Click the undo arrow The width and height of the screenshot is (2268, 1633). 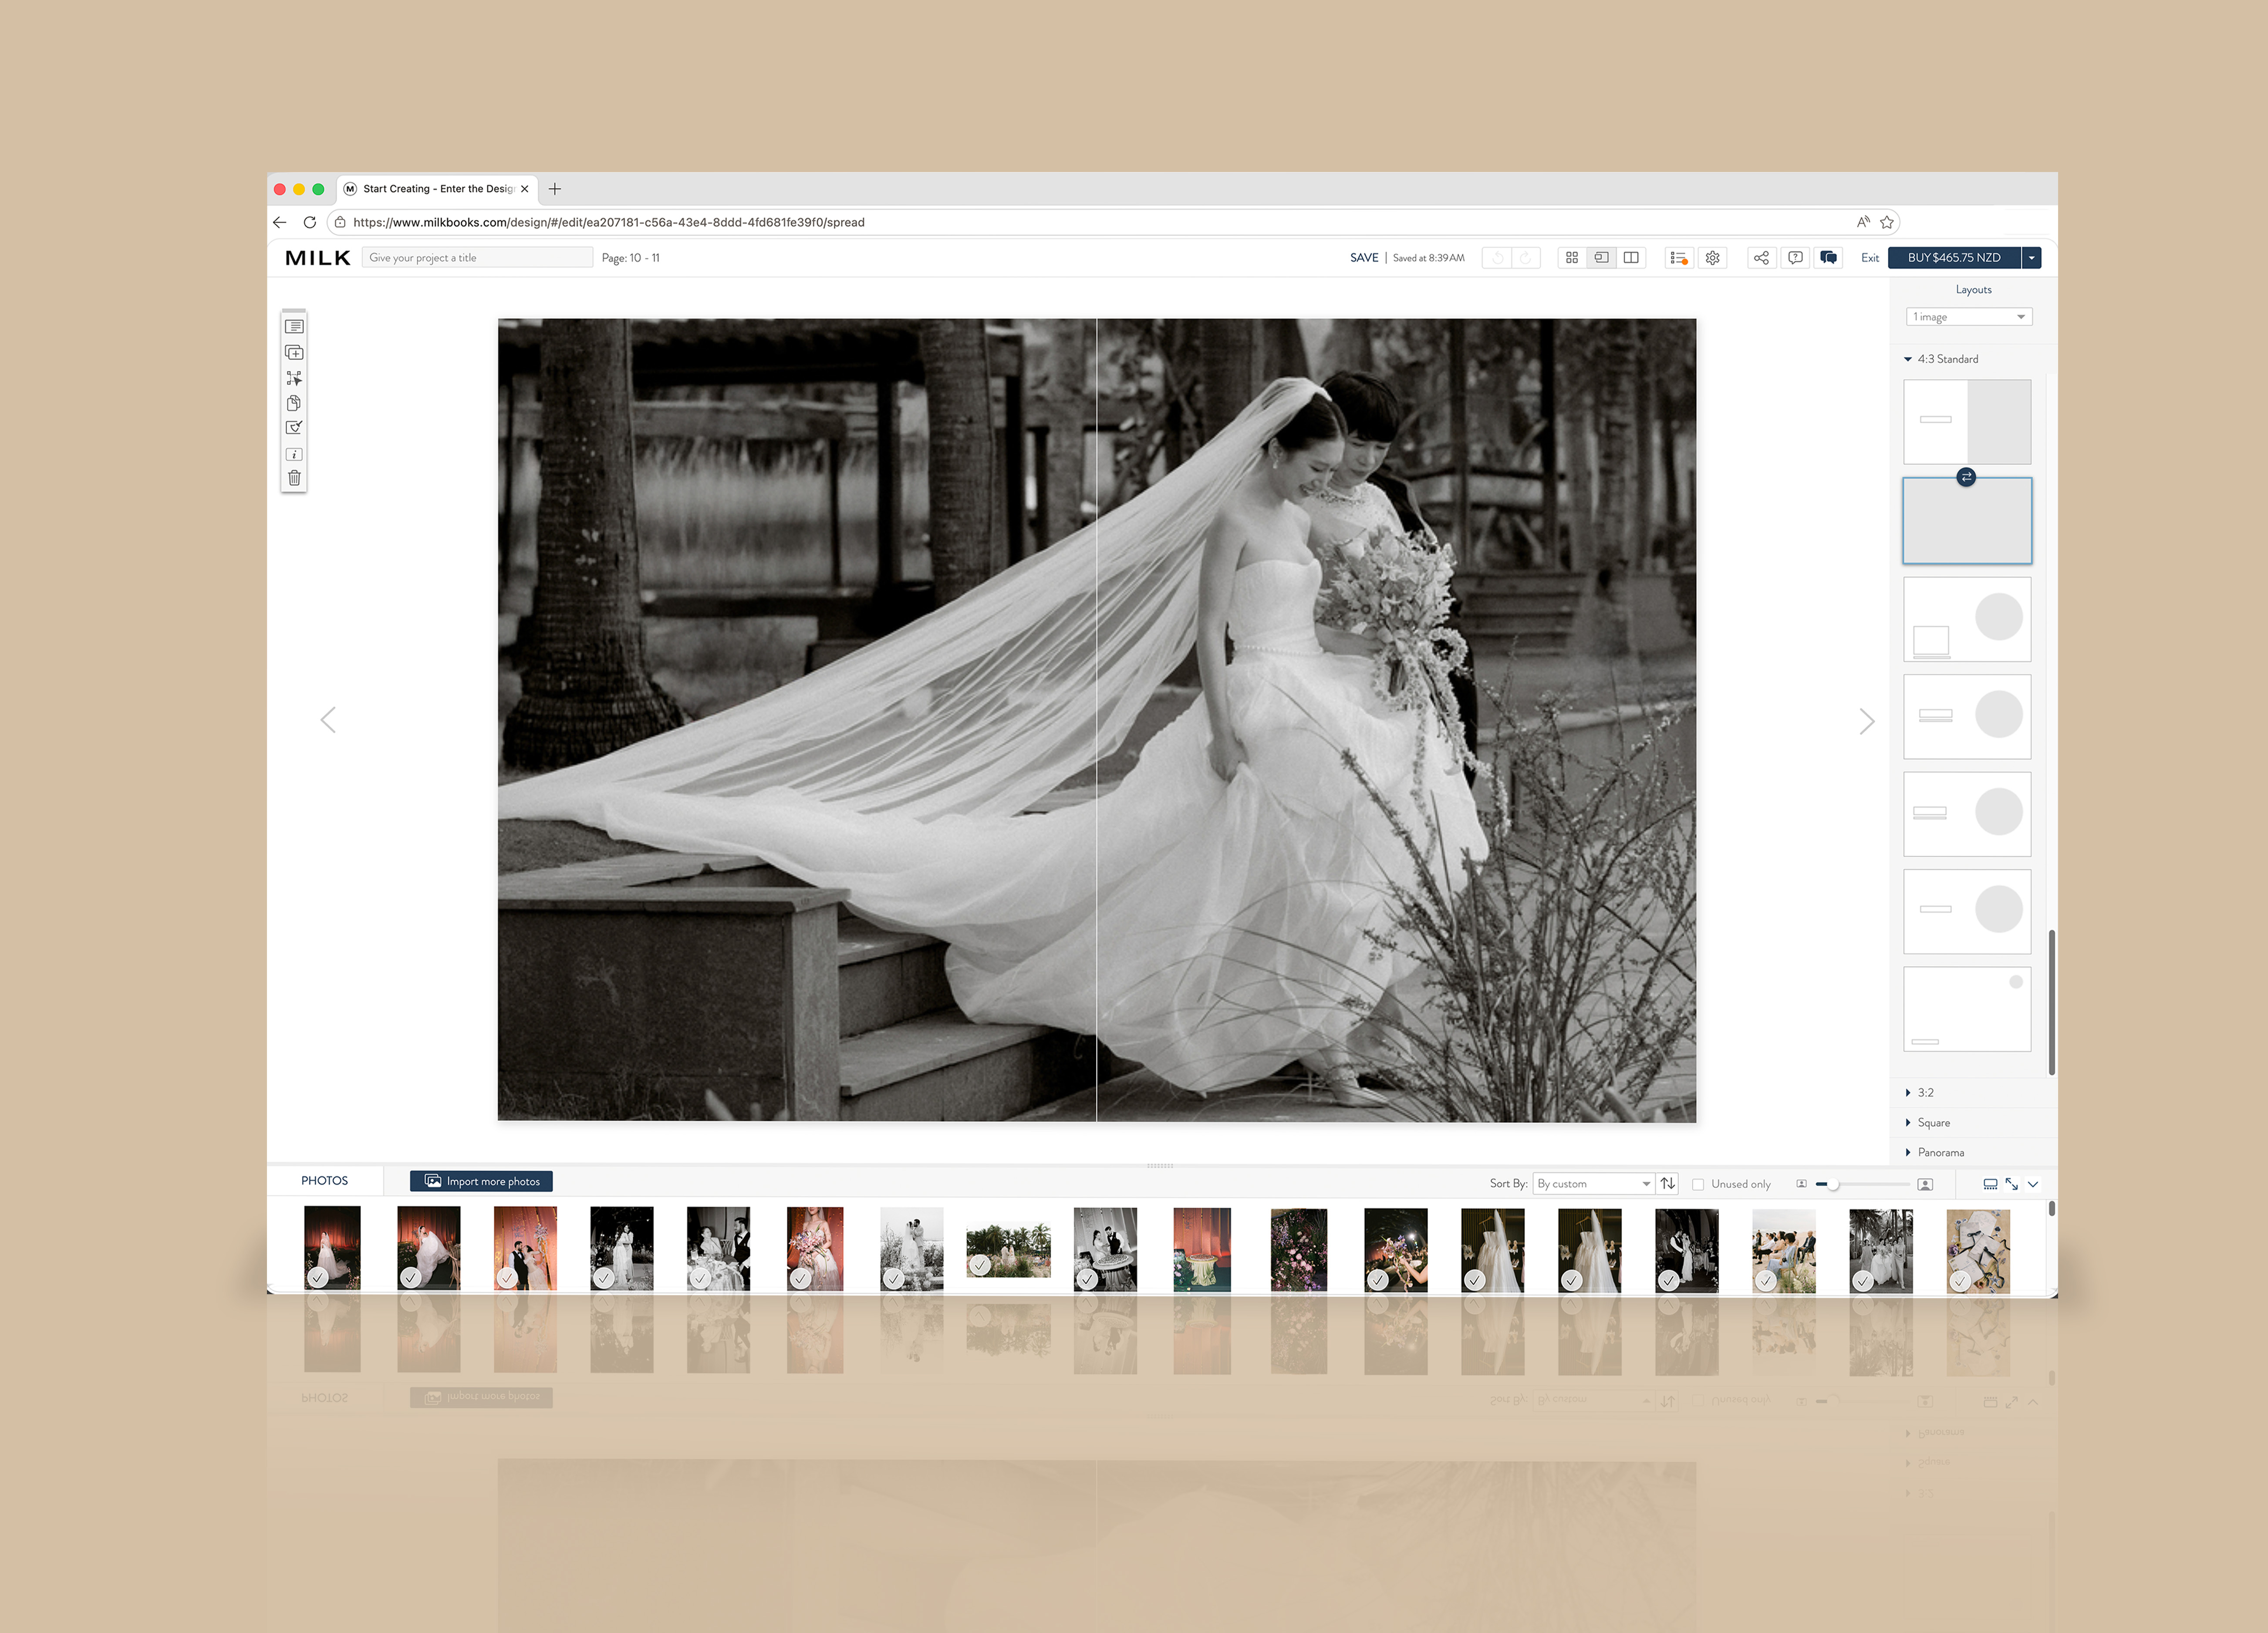[x=1498, y=258]
